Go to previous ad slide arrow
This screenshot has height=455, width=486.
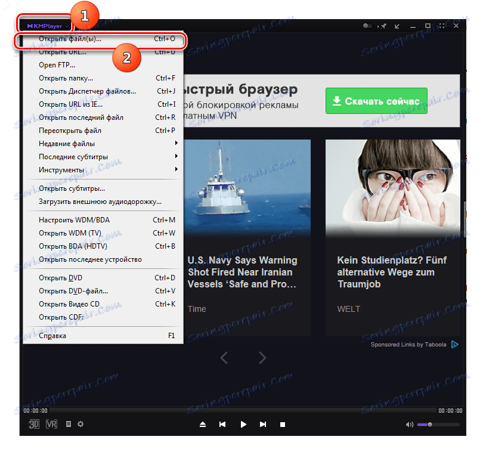[x=224, y=358]
